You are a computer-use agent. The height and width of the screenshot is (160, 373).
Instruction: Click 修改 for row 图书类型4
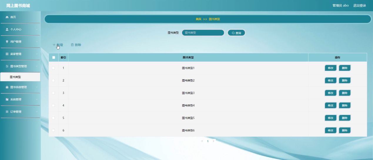pyautogui.click(x=330, y=105)
